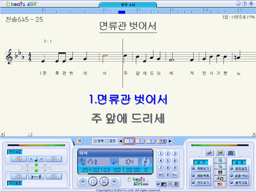Click the key signature display

[98, 162]
